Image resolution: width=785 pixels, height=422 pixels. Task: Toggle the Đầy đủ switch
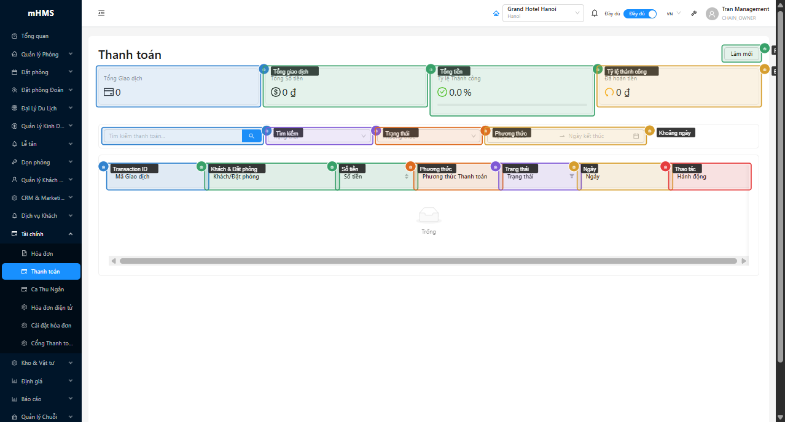pos(639,13)
